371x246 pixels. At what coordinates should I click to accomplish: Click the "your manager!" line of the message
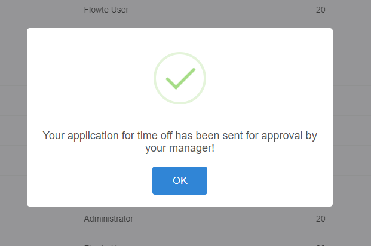pyautogui.click(x=180, y=148)
